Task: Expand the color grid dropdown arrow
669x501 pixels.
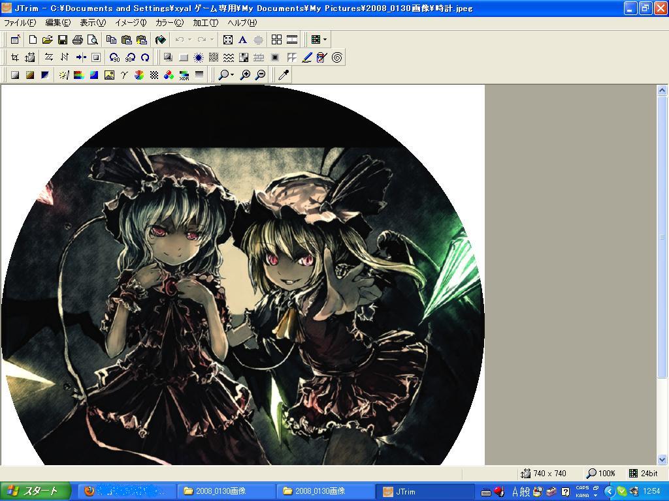Action: pyautogui.click(x=325, y=40)
